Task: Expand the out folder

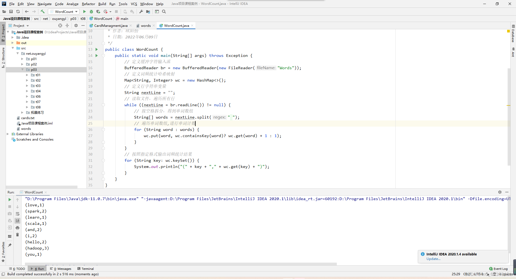Action: (13, 43)
